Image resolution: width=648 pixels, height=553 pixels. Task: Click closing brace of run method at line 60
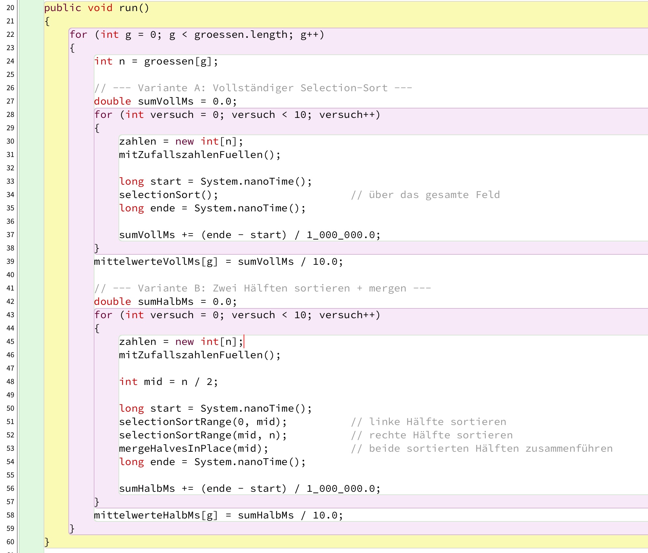click(x=47, y=542)
